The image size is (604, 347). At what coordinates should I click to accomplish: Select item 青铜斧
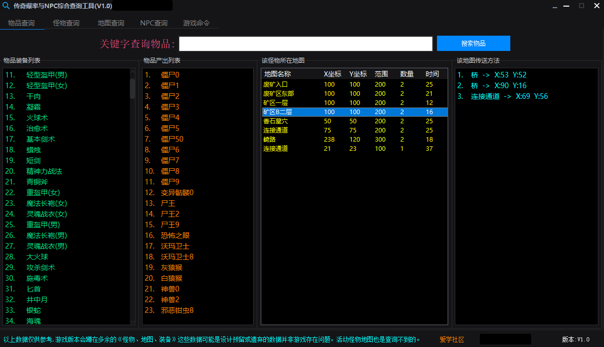[x=37, y=182]
